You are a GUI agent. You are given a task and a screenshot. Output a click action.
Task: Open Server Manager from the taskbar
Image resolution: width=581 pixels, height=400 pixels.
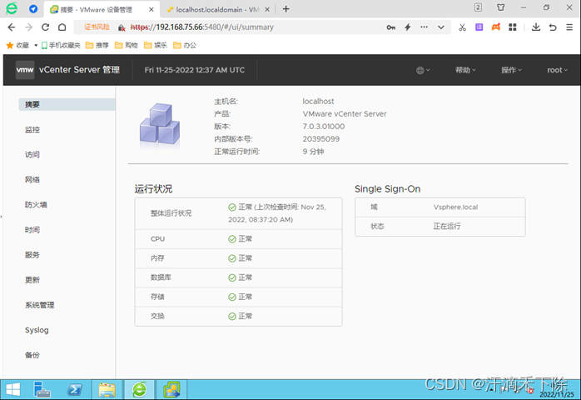click(x=42, y=390)
